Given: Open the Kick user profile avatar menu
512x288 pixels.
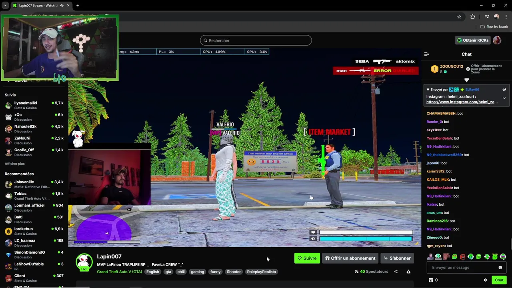Looking at the screenshot, I should [x=497, y=40].
